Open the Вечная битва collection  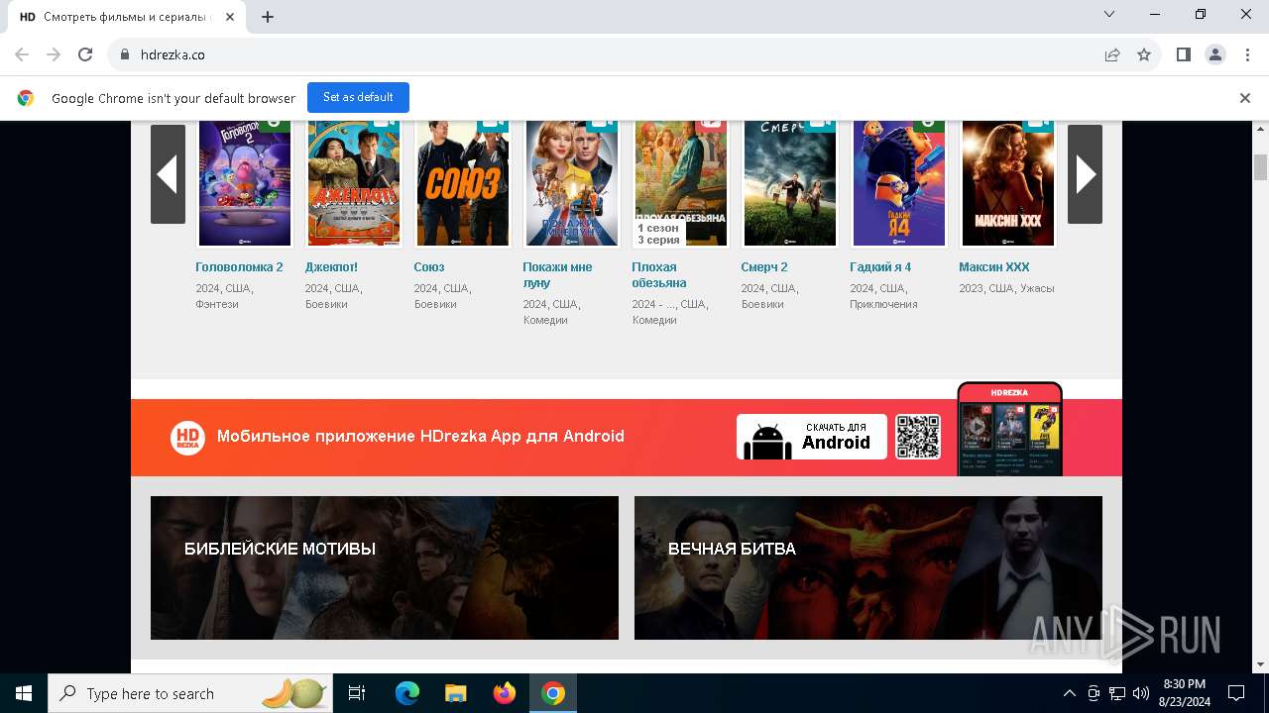click(868, 567)
